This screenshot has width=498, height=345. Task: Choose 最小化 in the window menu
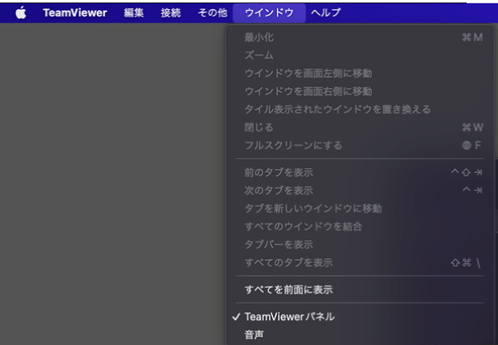(361, 37)
